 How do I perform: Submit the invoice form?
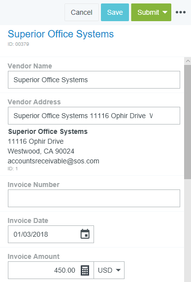coord(148,12)
